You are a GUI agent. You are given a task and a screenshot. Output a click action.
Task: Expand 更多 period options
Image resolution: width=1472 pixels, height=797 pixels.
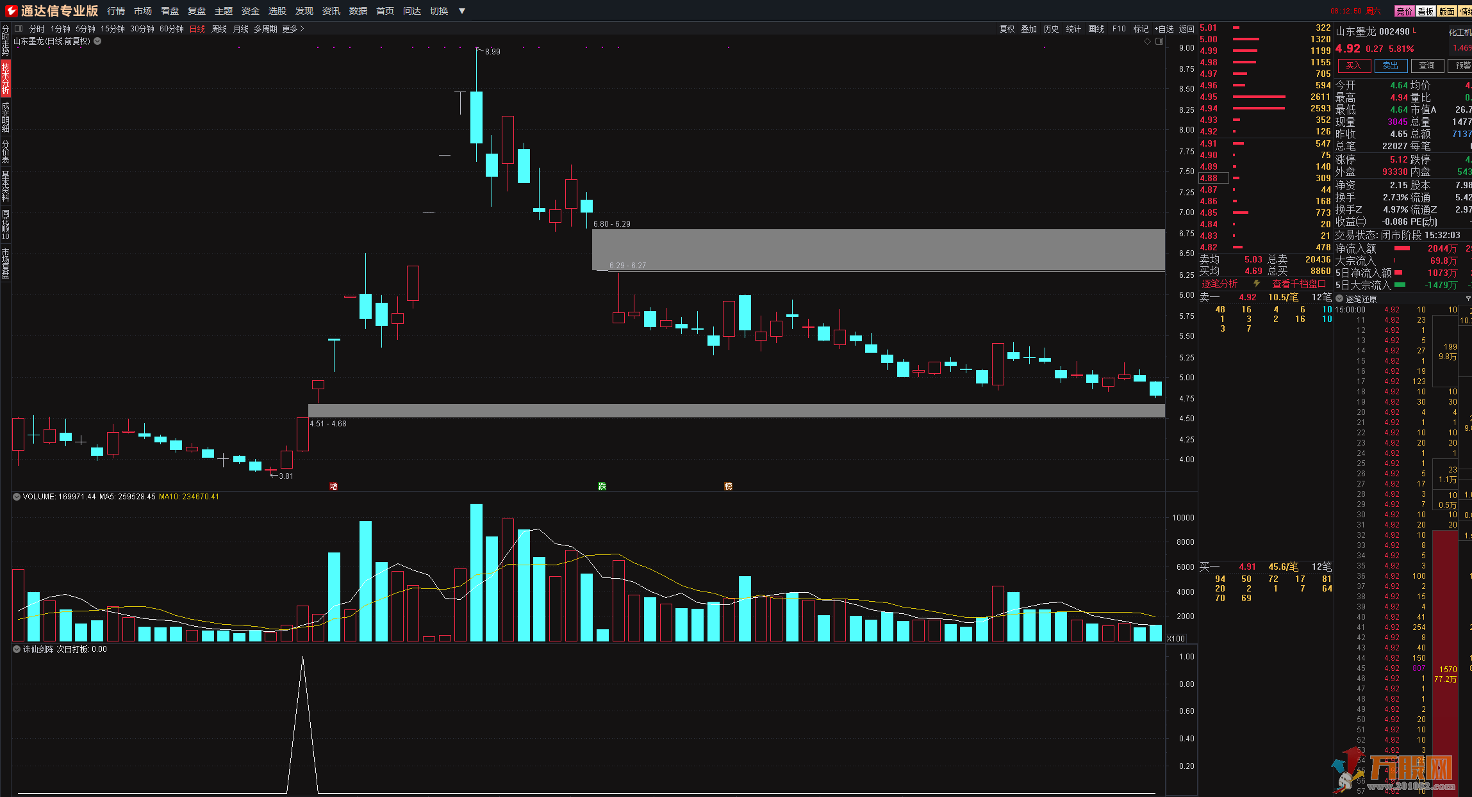pyautogui.click(x=294, y=29)
